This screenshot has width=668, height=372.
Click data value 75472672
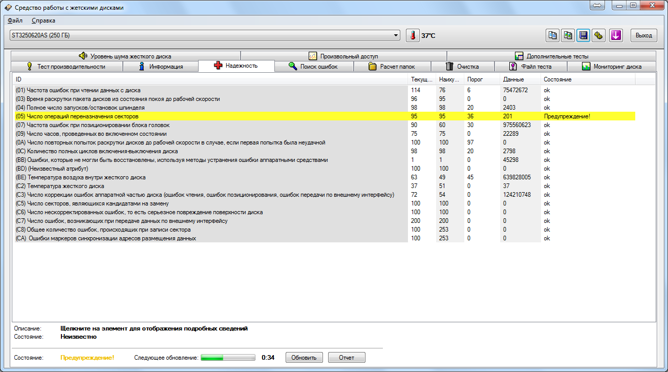click(515, 90)
